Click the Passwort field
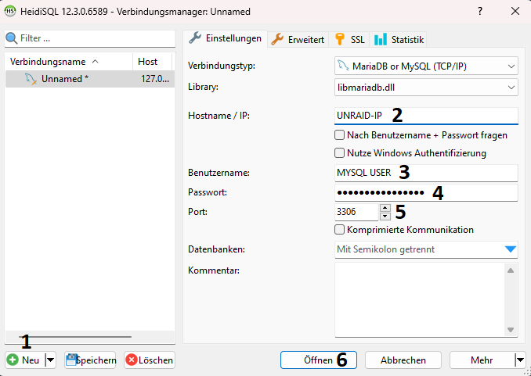The image size is (531, 376). click(x=426, y=192)
